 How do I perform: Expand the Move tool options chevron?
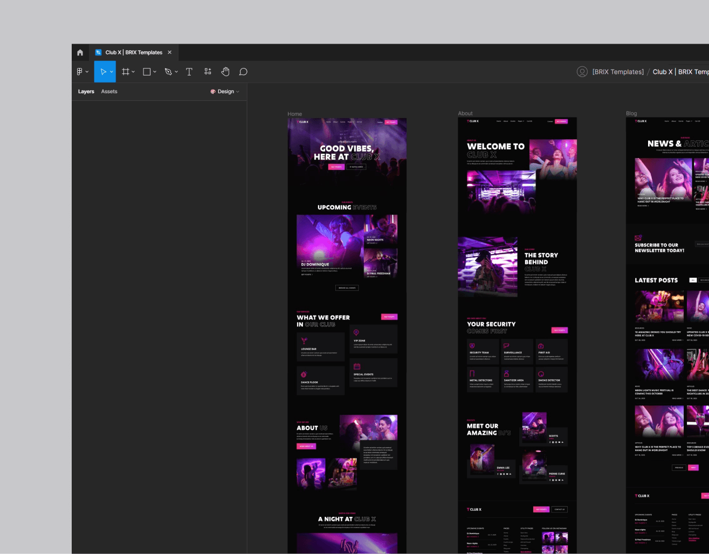(112, 72)
